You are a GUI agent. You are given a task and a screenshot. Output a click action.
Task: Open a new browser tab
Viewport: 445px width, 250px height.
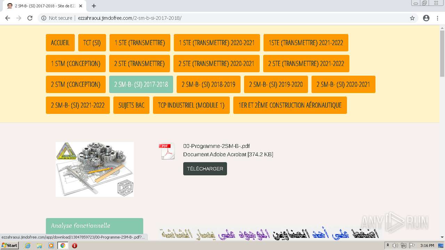tap(94, 6)
